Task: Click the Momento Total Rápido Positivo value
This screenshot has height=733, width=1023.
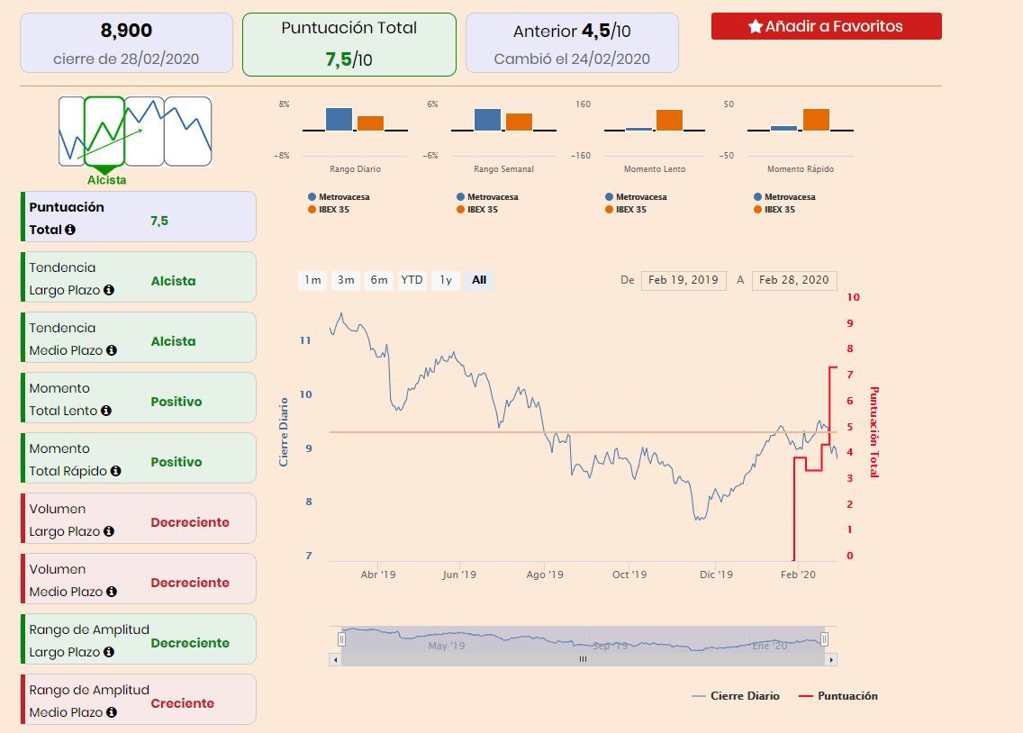Action: (x=177, y=462)
